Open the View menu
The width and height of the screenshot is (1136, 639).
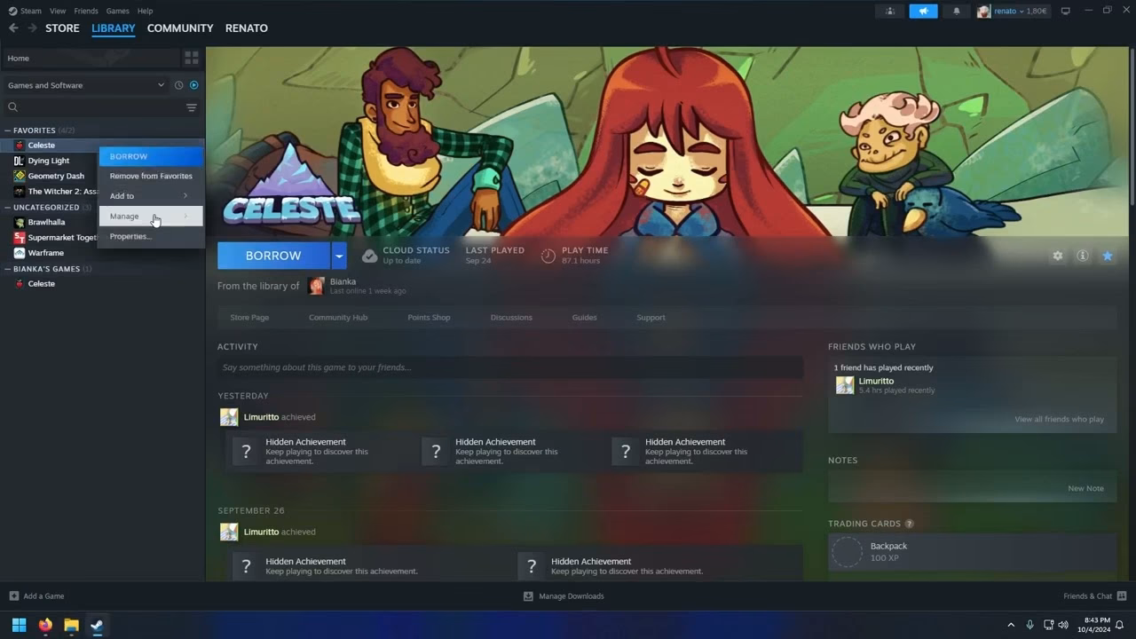(x=58, y=11)
